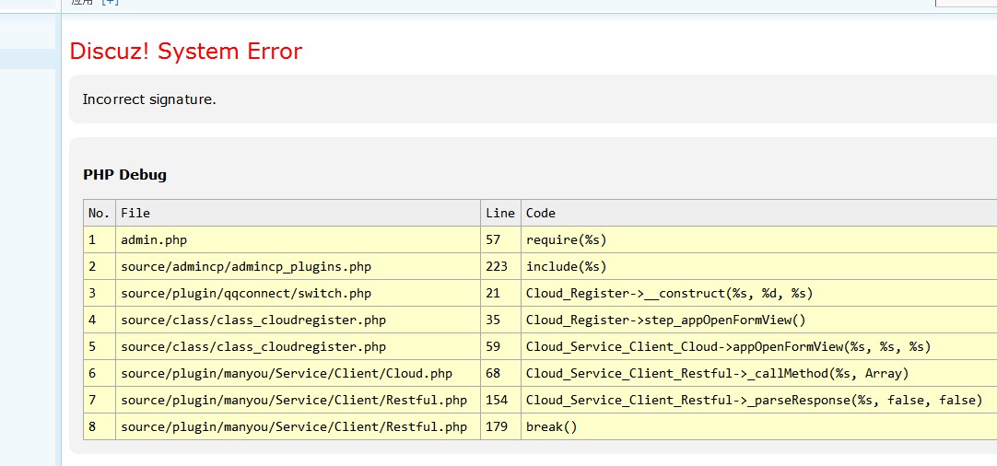Click the manyou/Service/Client/Cloud.php file entry
This screenshot has width=997, height=466.
point(287,373)
